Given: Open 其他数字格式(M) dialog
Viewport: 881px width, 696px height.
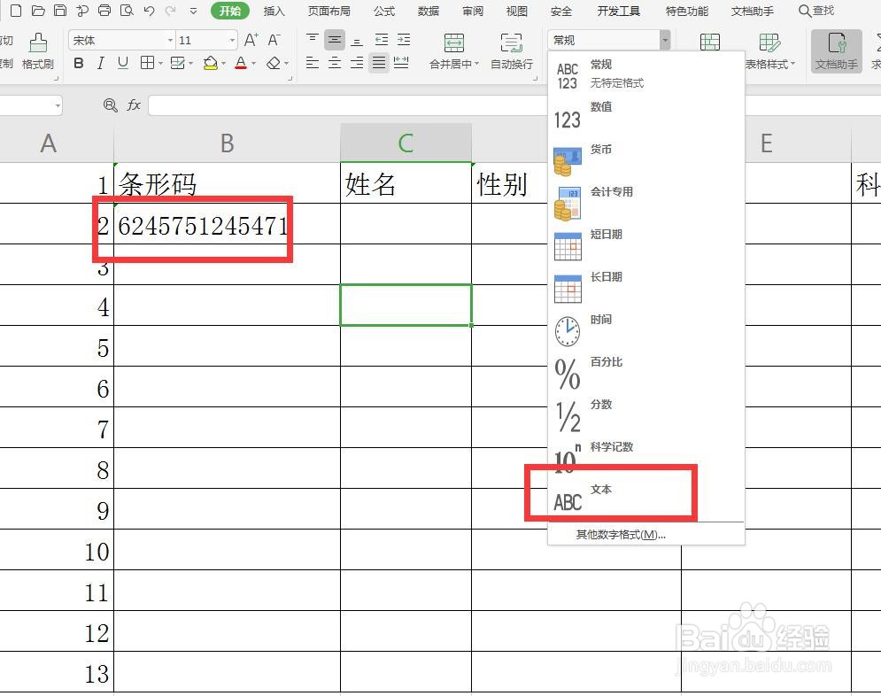Looking at the screenshot, I should pyautogui.click(x=620, y=534).
